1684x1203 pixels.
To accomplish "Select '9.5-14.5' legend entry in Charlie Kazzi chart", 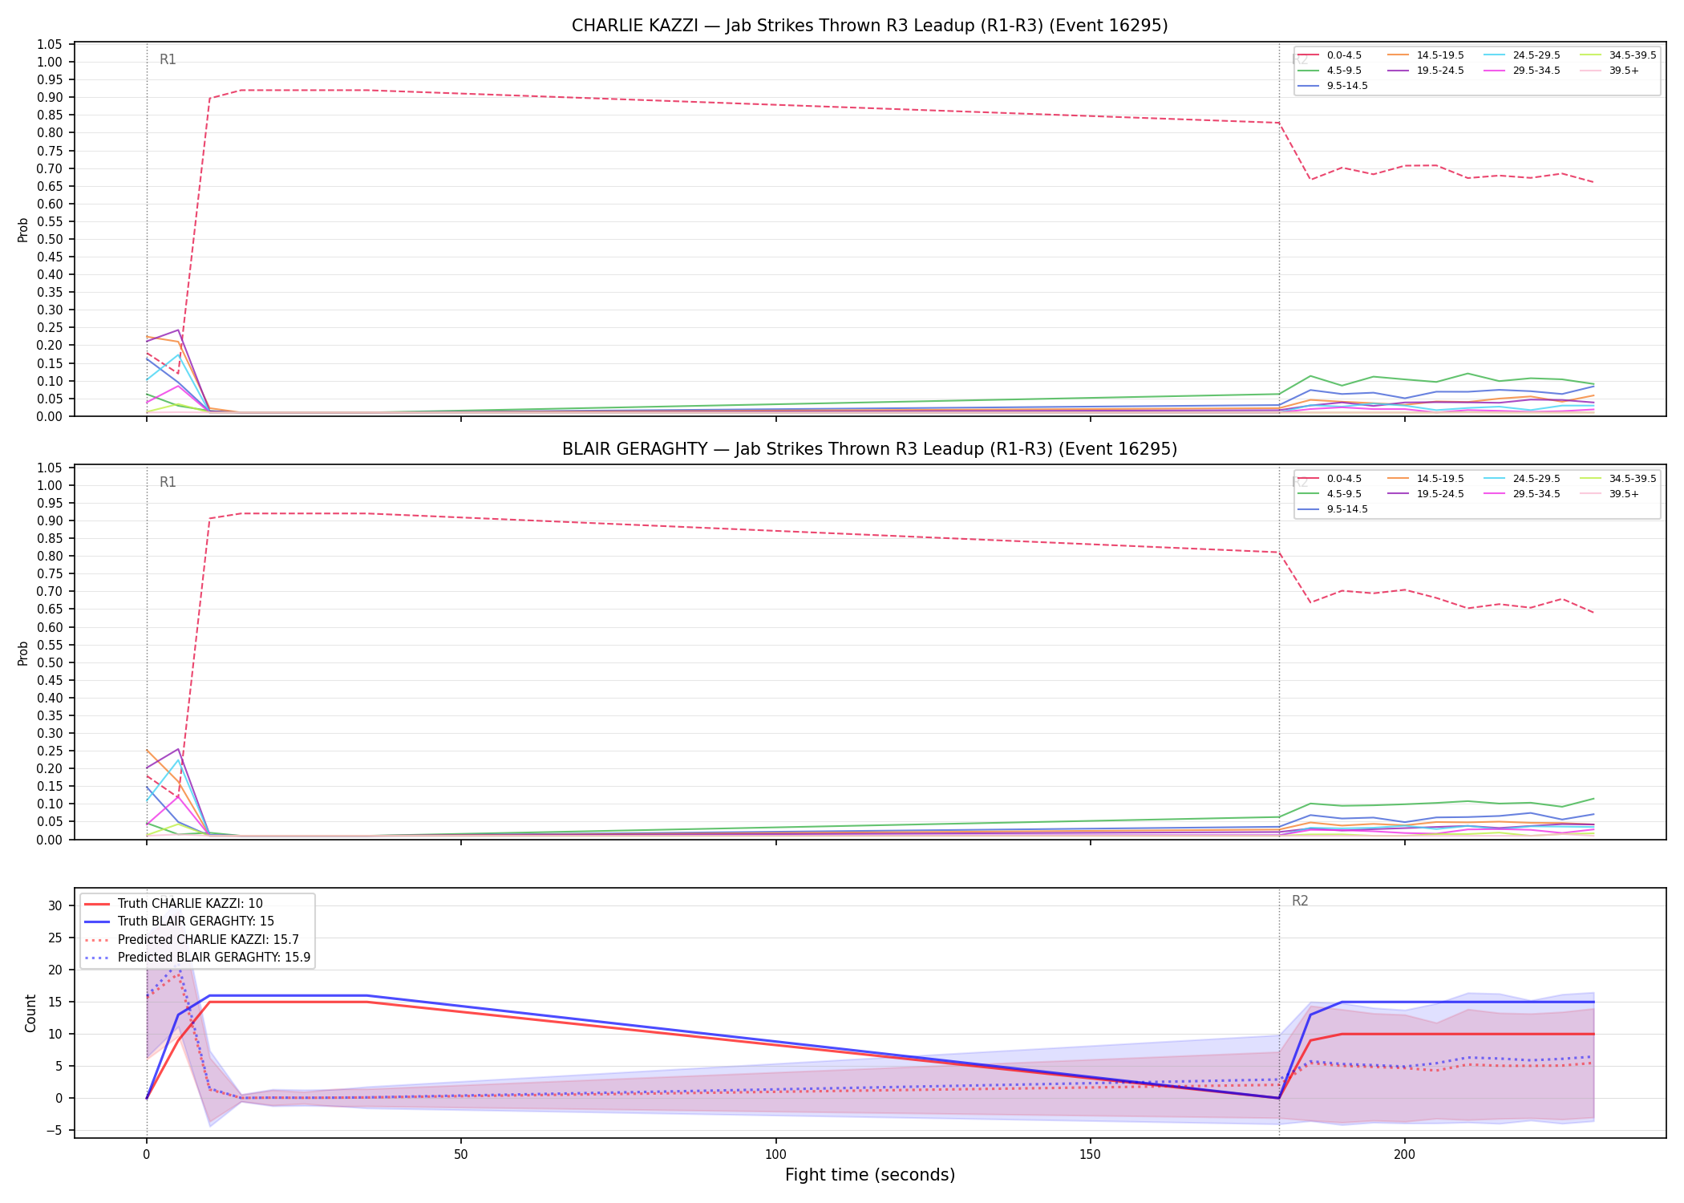I will point(1333,86).
